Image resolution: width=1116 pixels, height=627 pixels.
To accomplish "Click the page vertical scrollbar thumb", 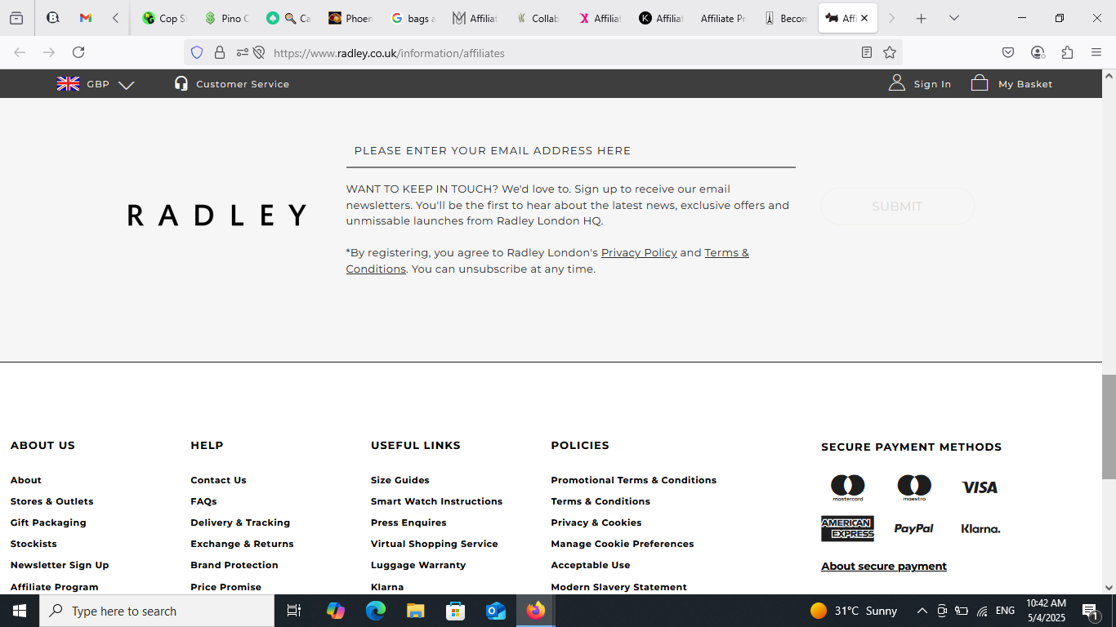I will [x=1109, y=427].
